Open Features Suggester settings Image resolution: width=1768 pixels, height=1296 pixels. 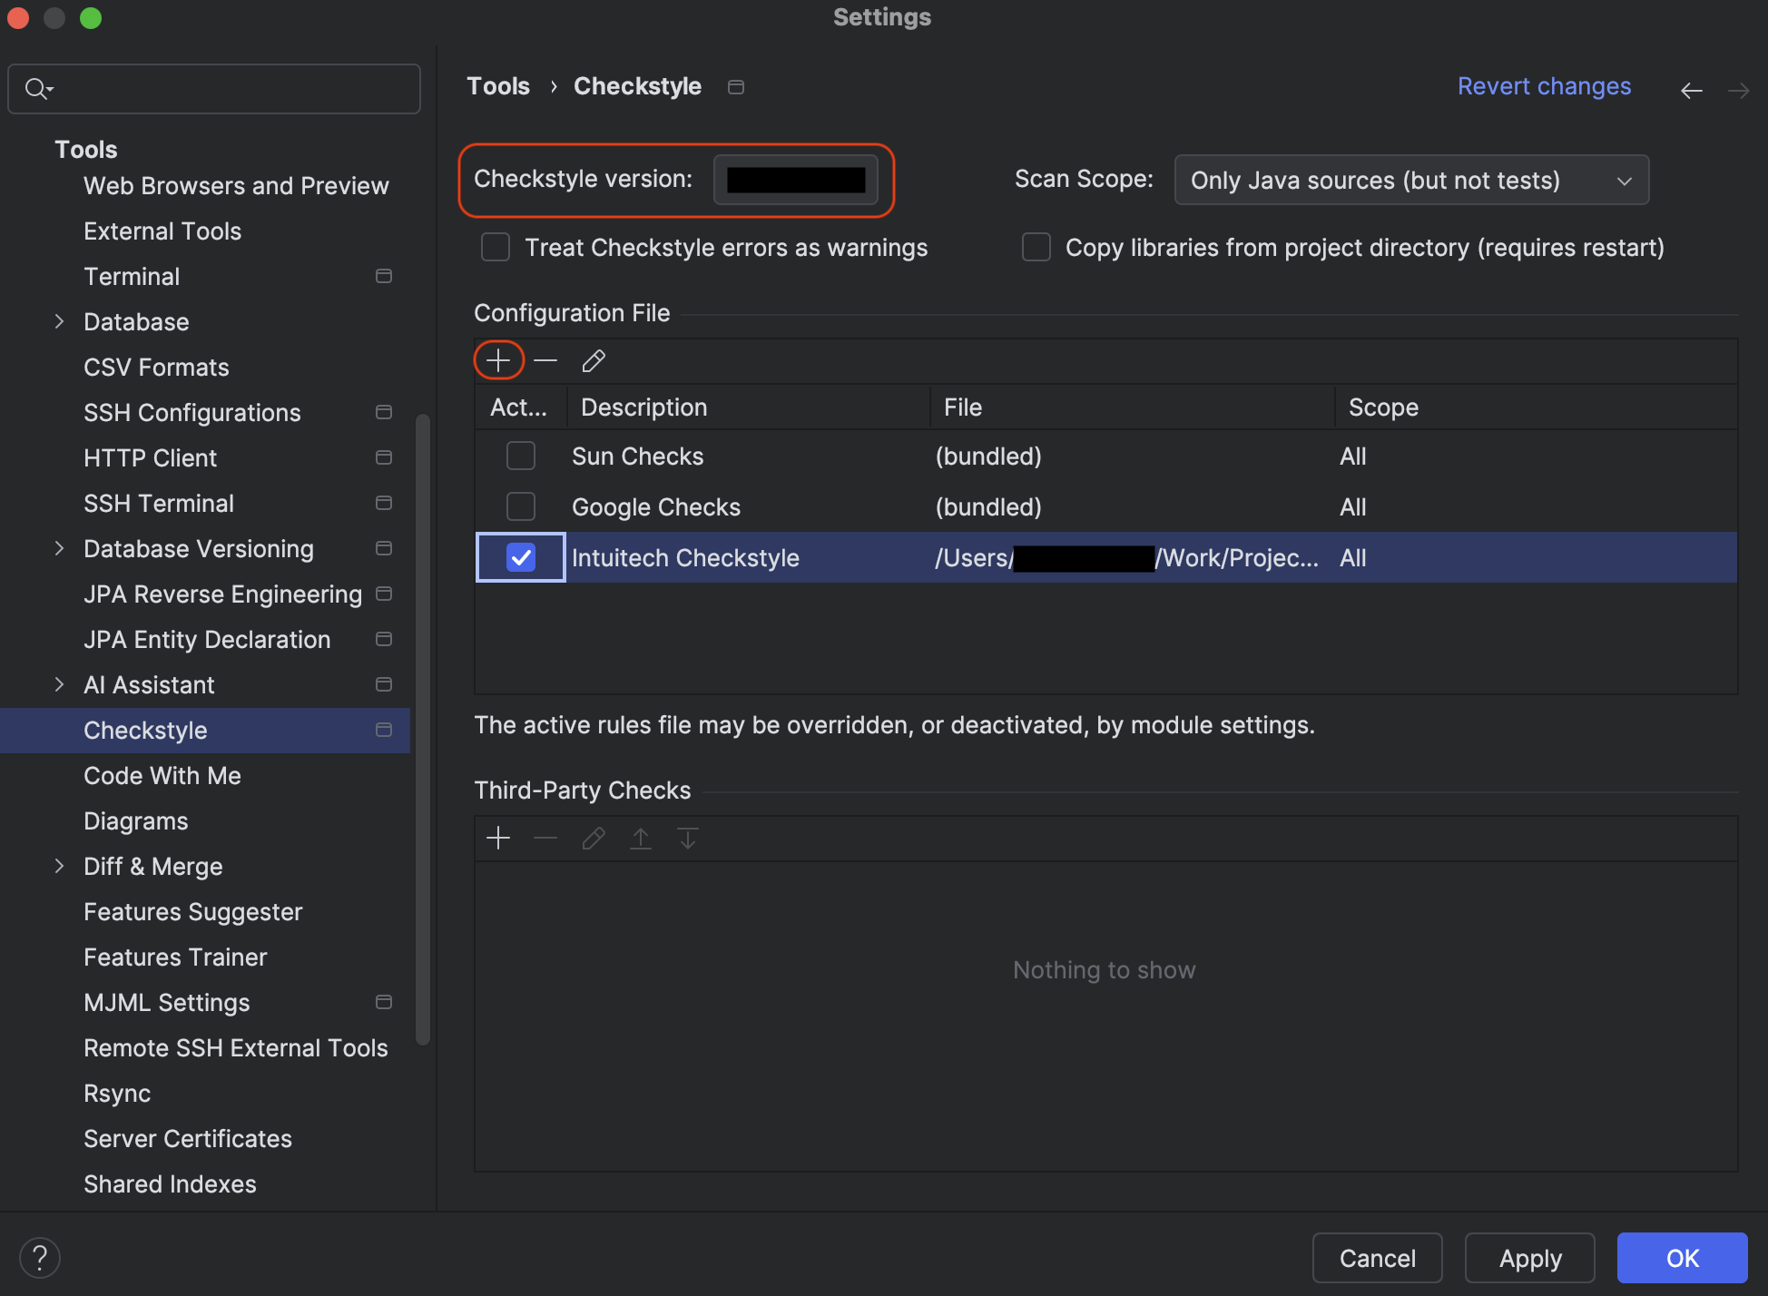193,911
